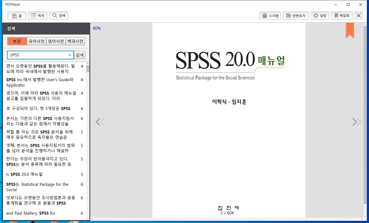The width and height of the screenshot is (369, 223).
Task: Select the 백과사전 tab
Action: click(x=75, y=41)
